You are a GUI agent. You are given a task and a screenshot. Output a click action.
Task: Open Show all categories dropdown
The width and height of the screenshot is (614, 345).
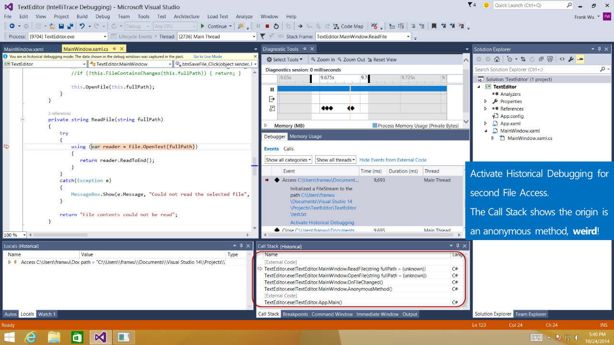[288, 160]
